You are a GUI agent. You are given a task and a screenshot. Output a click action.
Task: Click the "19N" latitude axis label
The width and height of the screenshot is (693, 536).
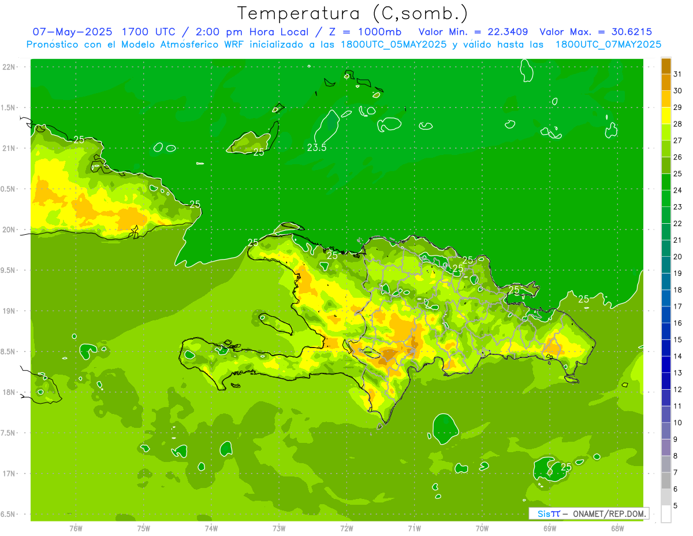(9, 311)
